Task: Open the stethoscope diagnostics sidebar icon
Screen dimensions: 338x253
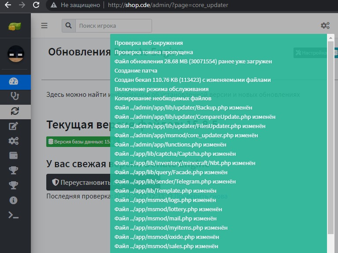Action: click(x=14, y=96)
